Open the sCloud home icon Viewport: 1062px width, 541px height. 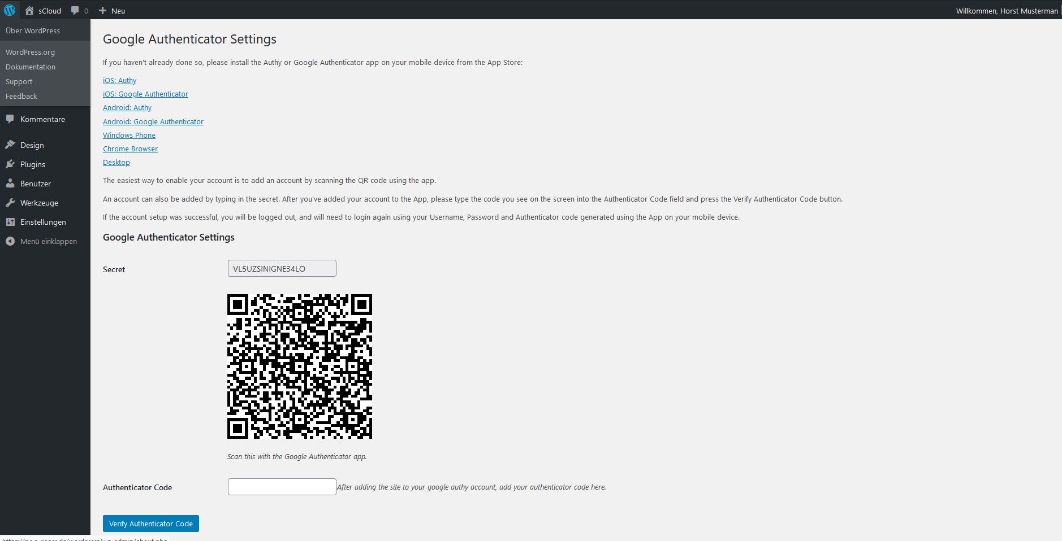(x=29, y=10)
